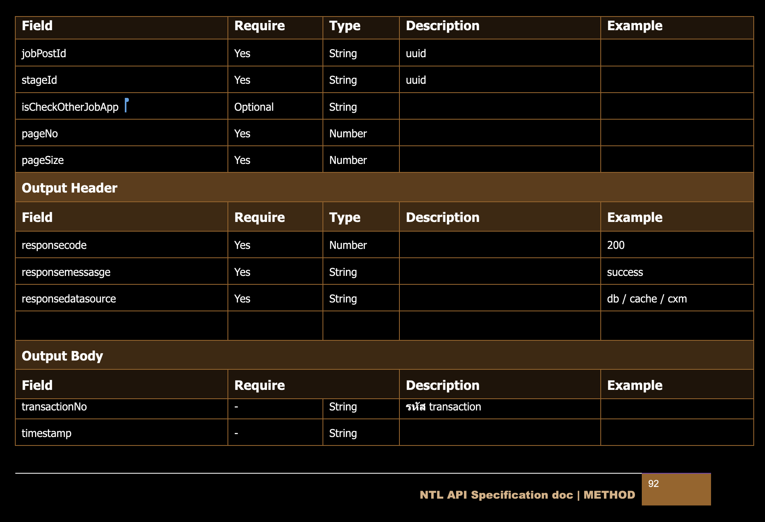Select the stageId field name
765x522 pixels.
click(39, 80)
